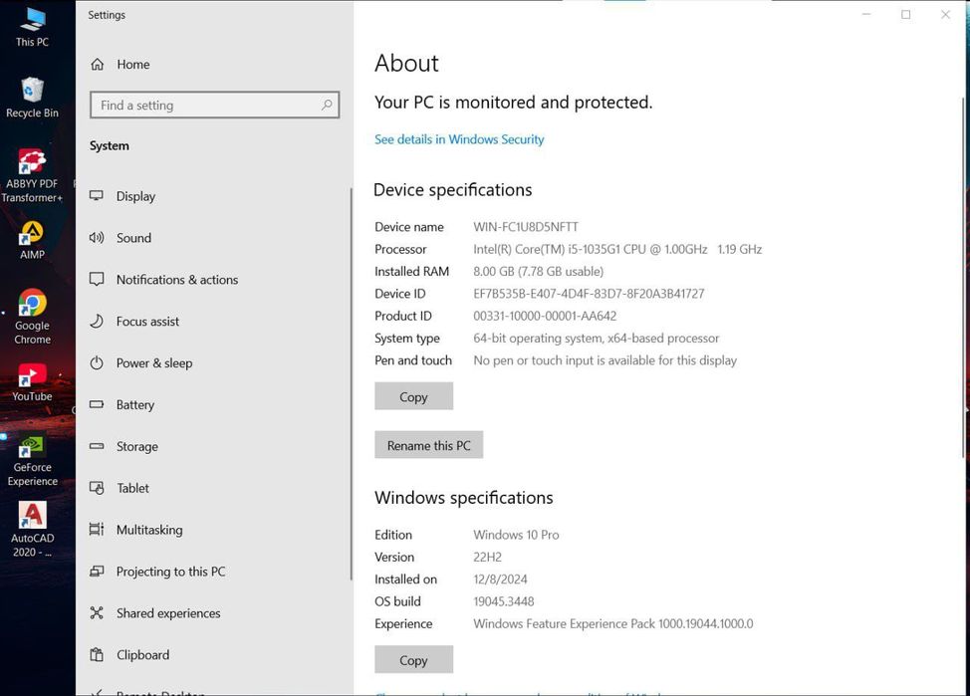This screenshot has height=696, width=970.
Task: Select Product ID 00331-10000-00001-AA642
Action: pos(545,317)
